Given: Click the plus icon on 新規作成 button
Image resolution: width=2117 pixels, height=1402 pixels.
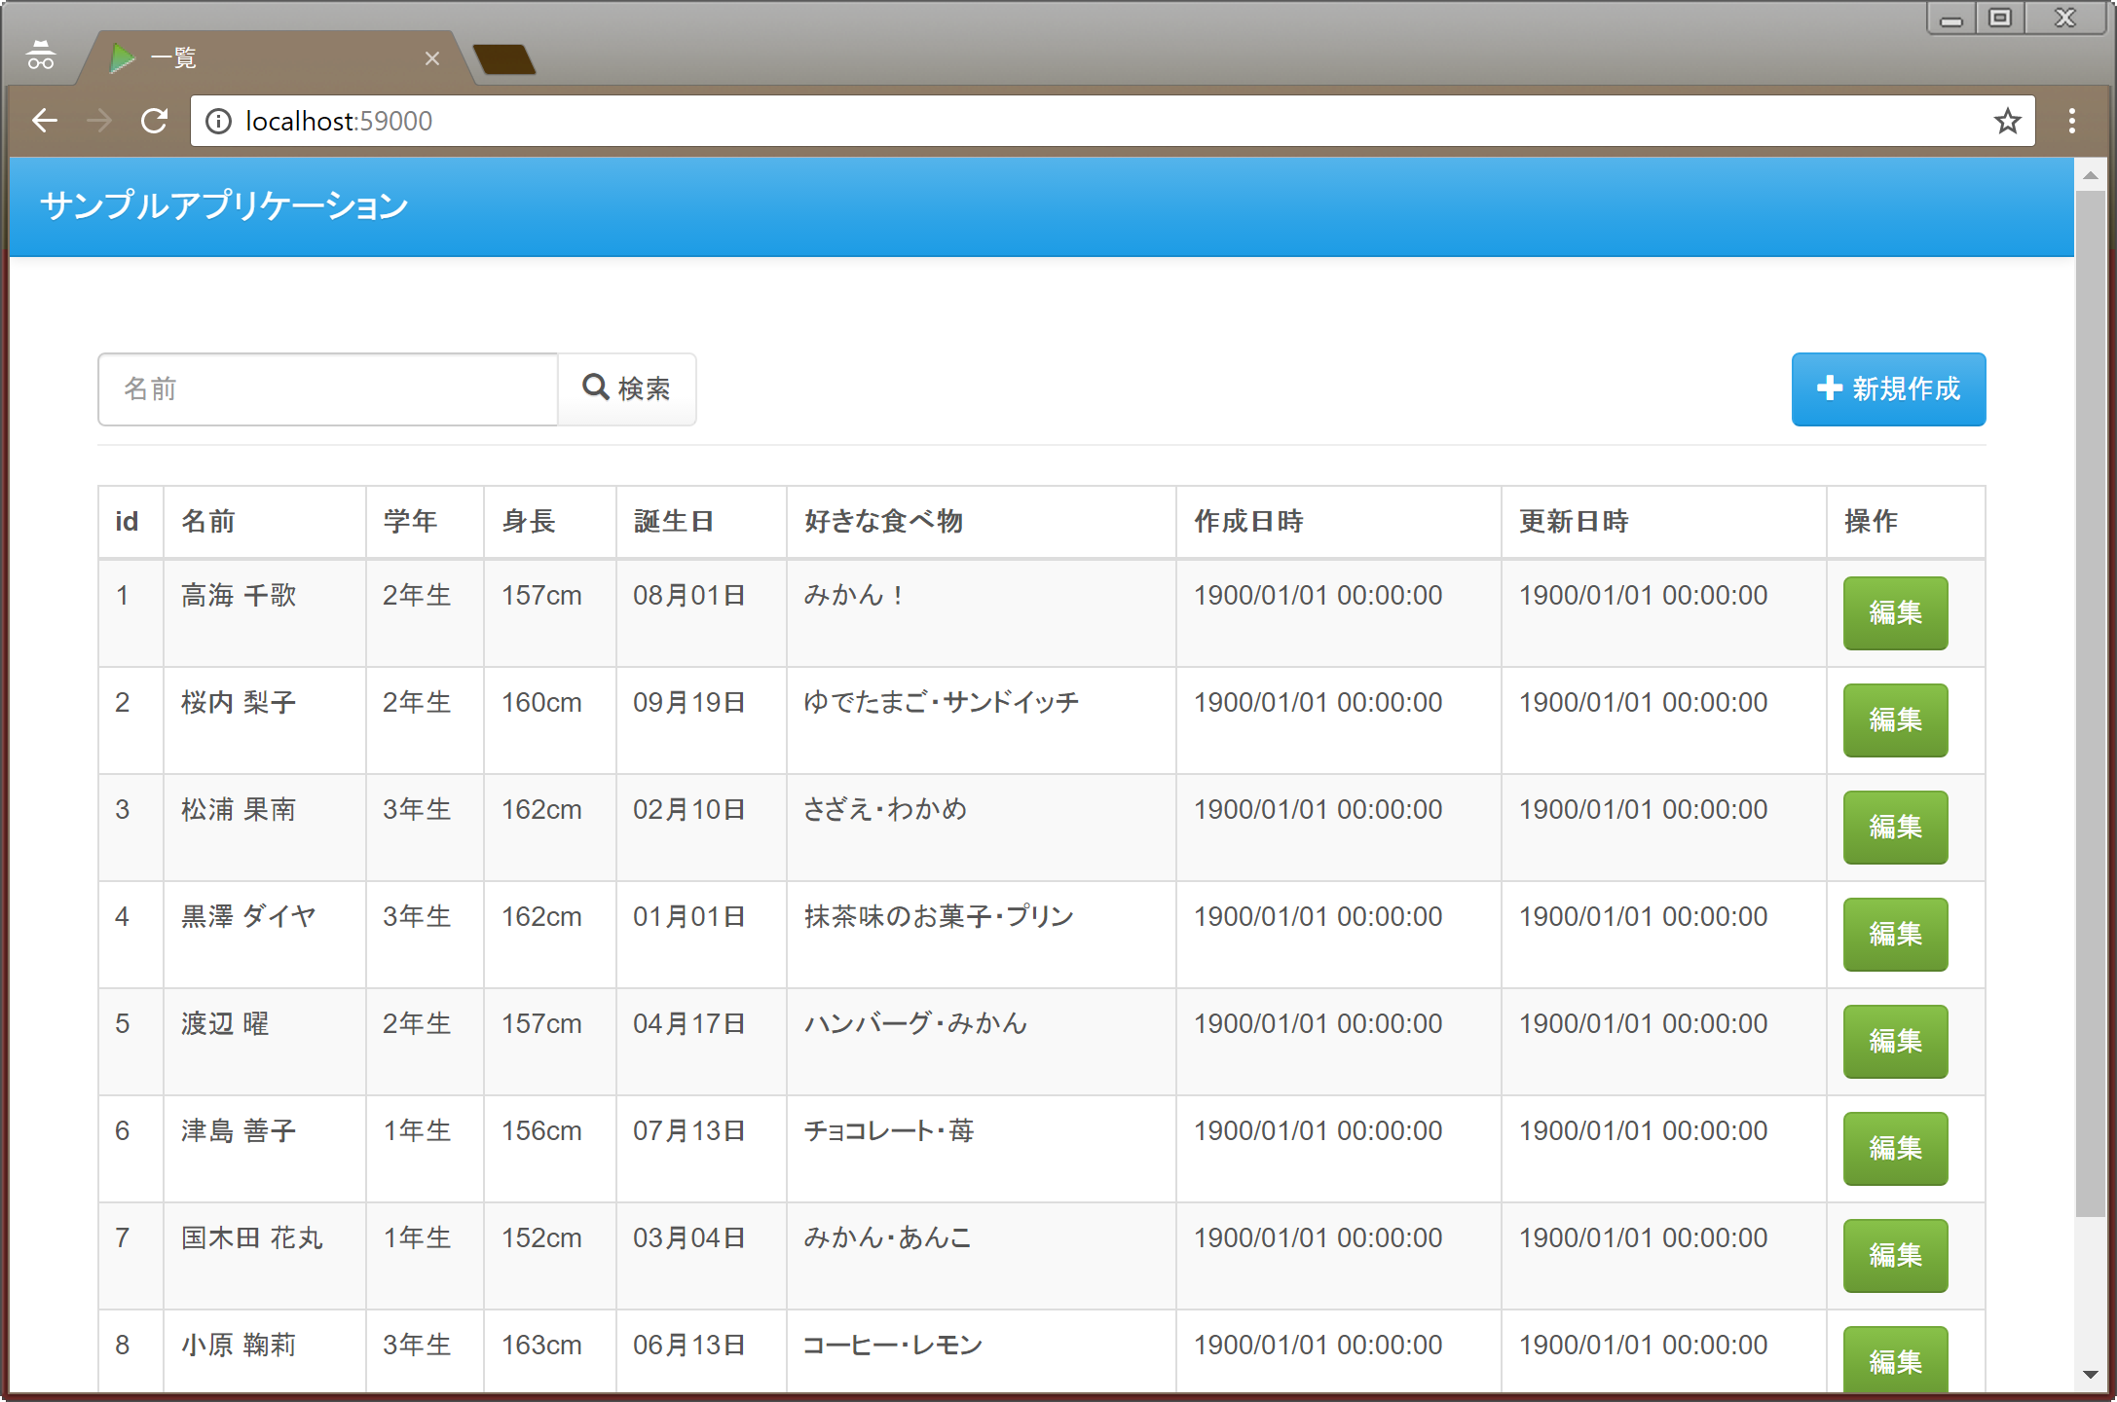Looking at the screenshot, I should 1829,388.
